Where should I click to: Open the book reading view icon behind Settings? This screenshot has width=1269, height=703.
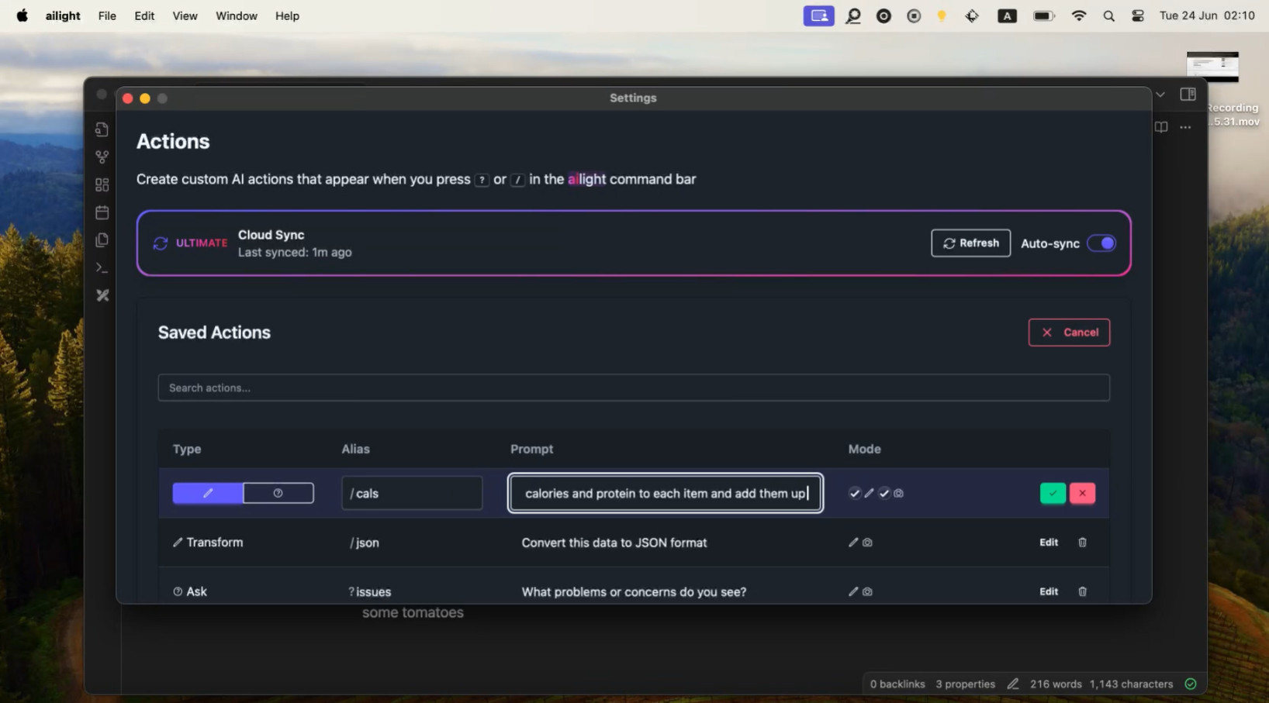(x=1161, y=127)
